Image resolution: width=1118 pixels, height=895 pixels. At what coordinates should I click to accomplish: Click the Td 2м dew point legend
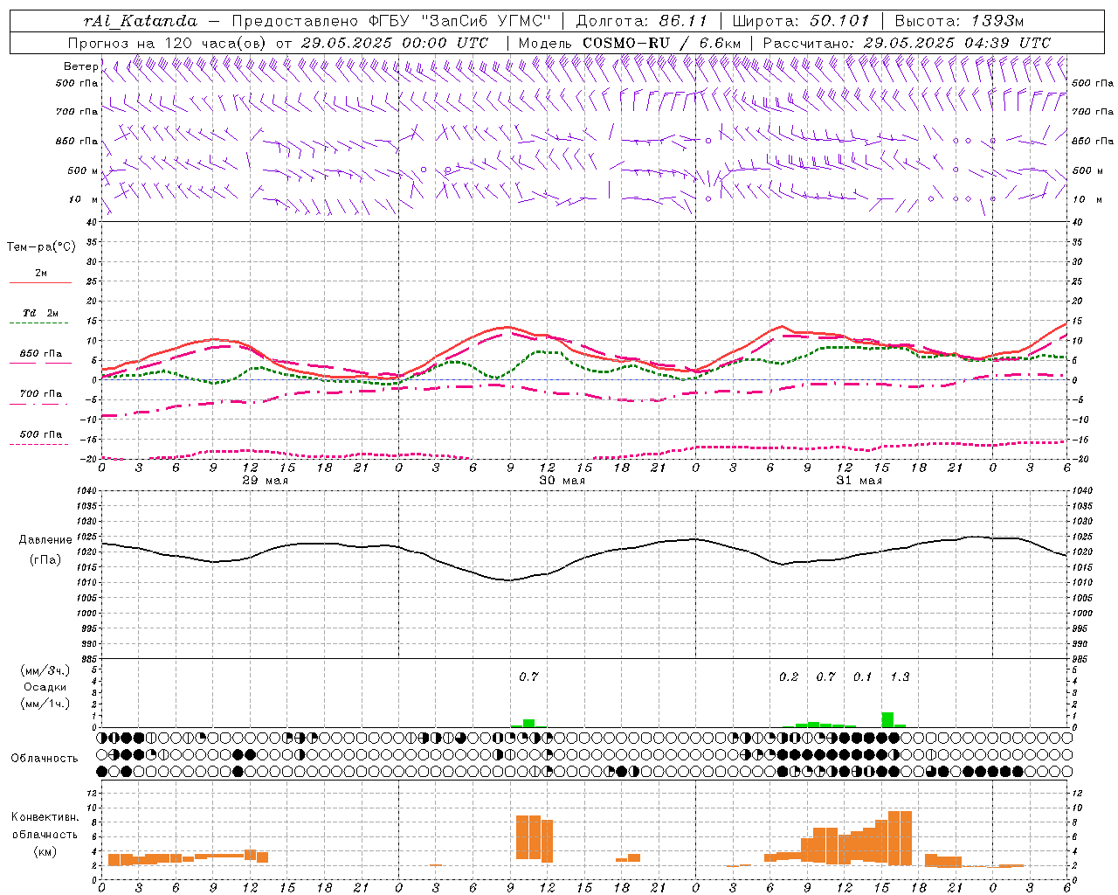tap(40, 313)
